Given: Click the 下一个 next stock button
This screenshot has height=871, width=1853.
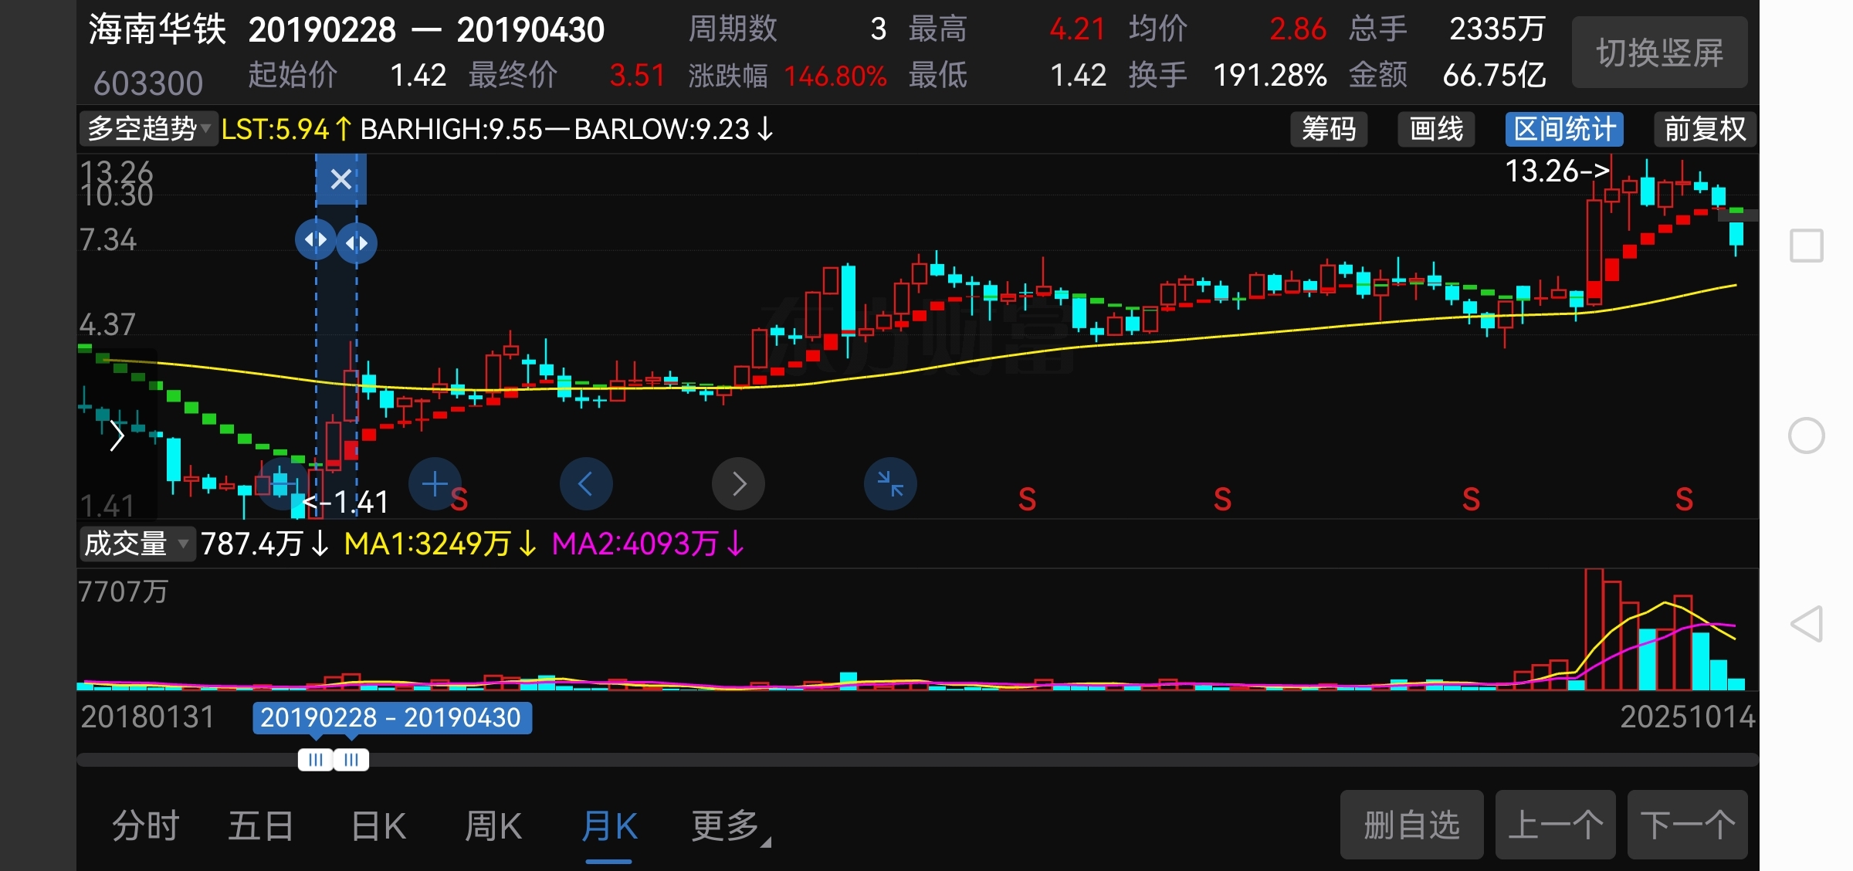Looking at the screenshot, I should [x=1687, y=825].
